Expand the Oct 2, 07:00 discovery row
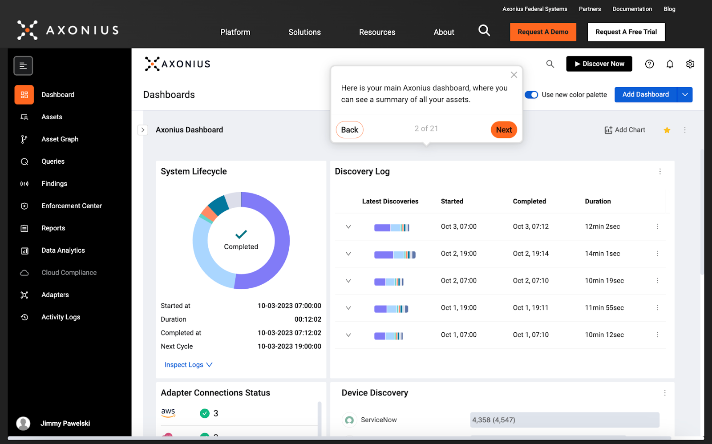The width and height of the screenshot is (712, 444). pyautogui.click(x=348, y=281)
